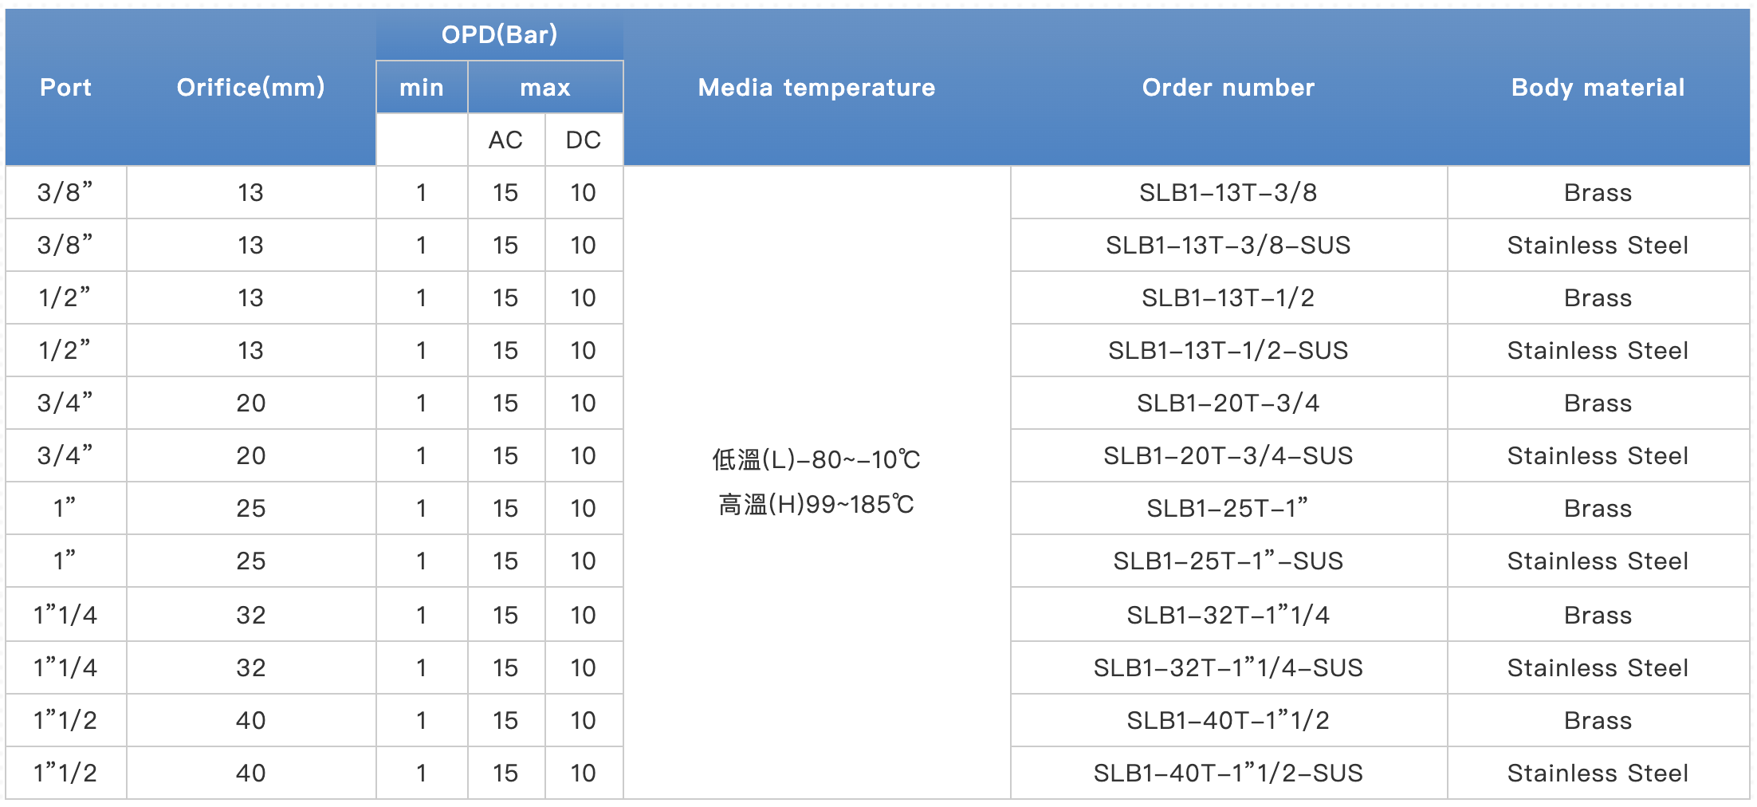Click order number SLB1-40T-1”1/2-SUS
This screenshot has width=1757, height=807.
(x=1228, y=774)
